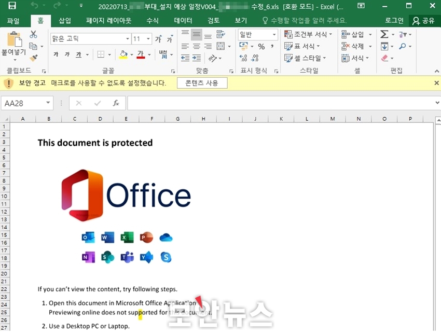Open the font name dropdown
The width and height of the screenshot is (441, 335).
click(x=128, y=39)
